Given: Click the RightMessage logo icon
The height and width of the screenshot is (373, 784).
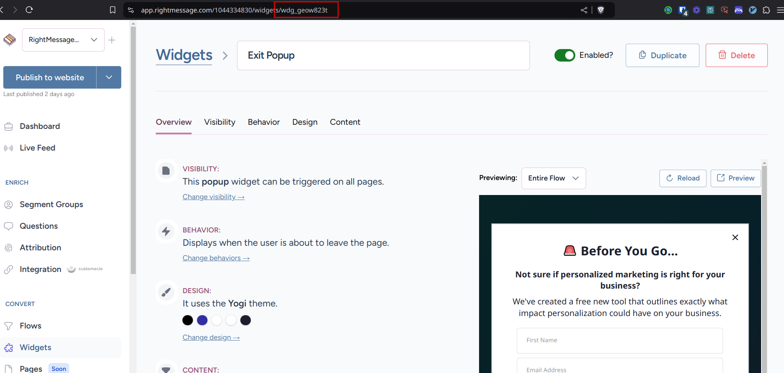Looking at the screenshot, I should [10, 40].
